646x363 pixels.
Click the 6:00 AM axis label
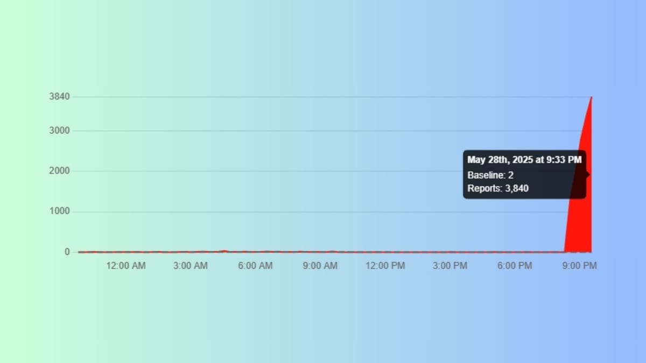coord(255,266)
